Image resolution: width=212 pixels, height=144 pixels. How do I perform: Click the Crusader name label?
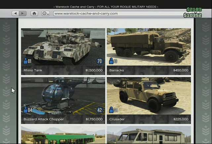[117, 119]
